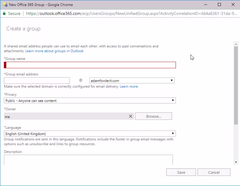Click the Secure padlock icon
Image resolution: width=240 pixels, height=186 pixels.
pyautogui.click(x=4, y=14)
